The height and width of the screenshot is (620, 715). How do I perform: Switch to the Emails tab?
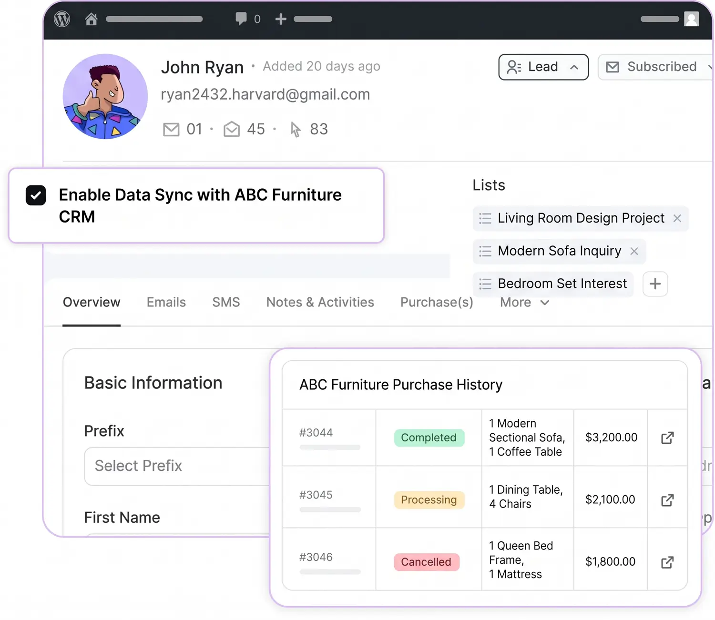(x=166, y=303)
